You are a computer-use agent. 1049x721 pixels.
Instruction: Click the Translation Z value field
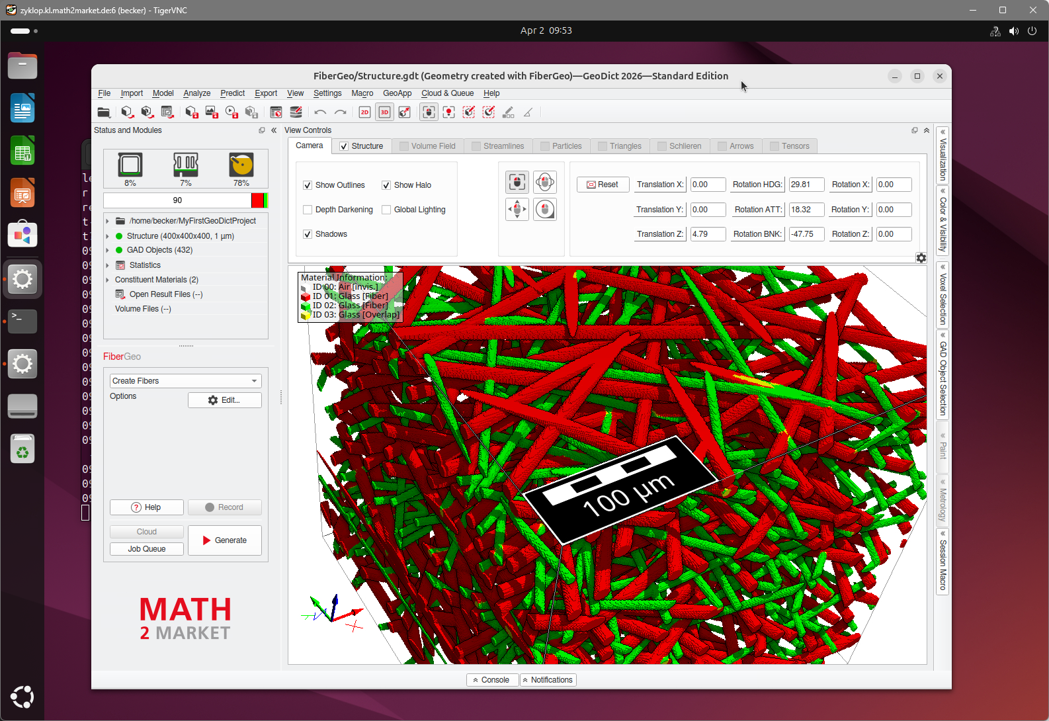pos(708,234)
